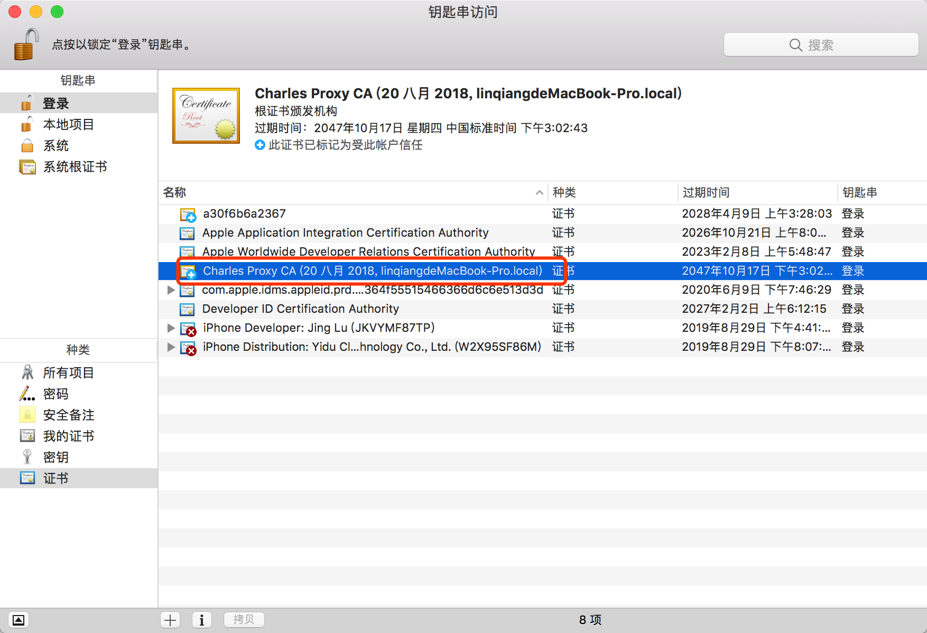Click the blue trust plus icon in header
The height and width of the screenshot is (633, 927).
pos(260,145)
